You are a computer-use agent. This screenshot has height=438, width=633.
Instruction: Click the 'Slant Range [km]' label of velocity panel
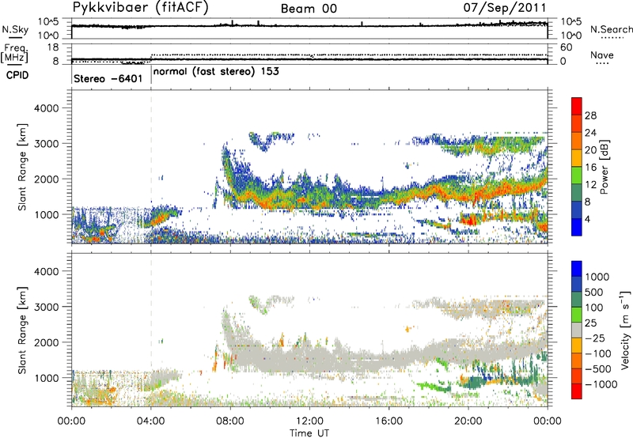point(23,330)
